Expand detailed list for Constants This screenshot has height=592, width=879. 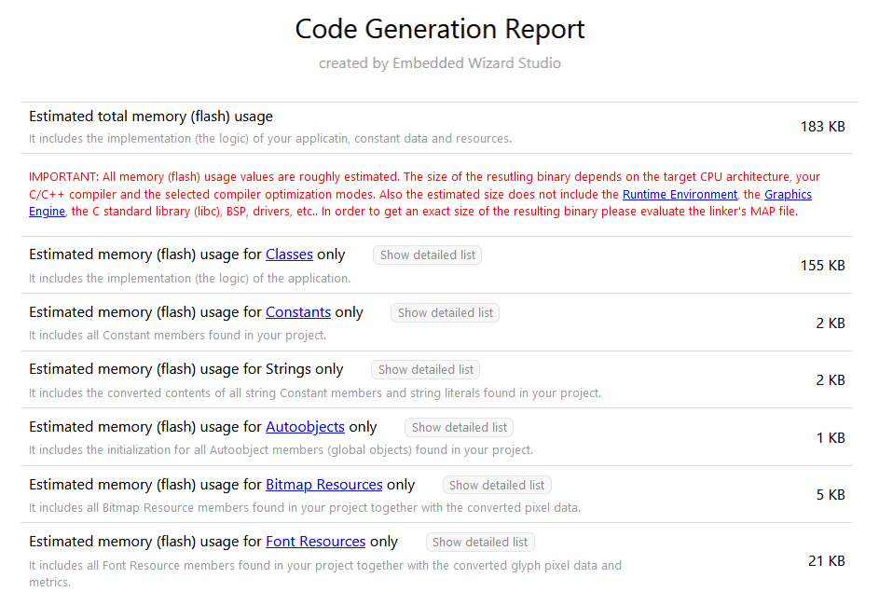[x=445, y=313]
